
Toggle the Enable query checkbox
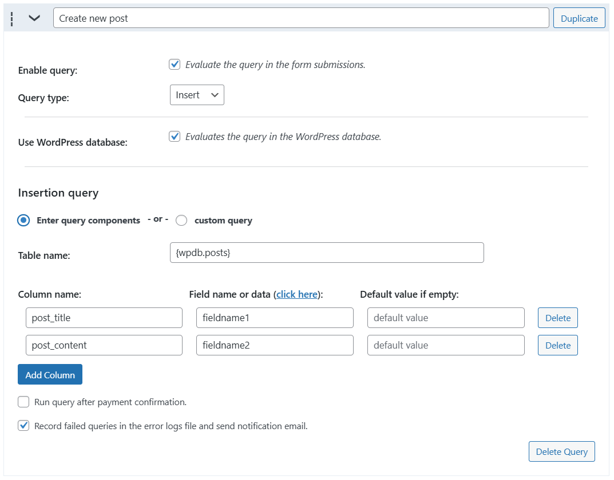[x=175, y=65]
